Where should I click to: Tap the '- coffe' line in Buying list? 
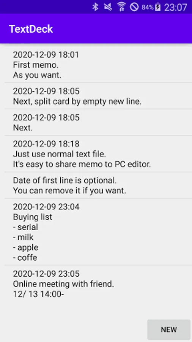pyautogui.click(x=25, y=258)
